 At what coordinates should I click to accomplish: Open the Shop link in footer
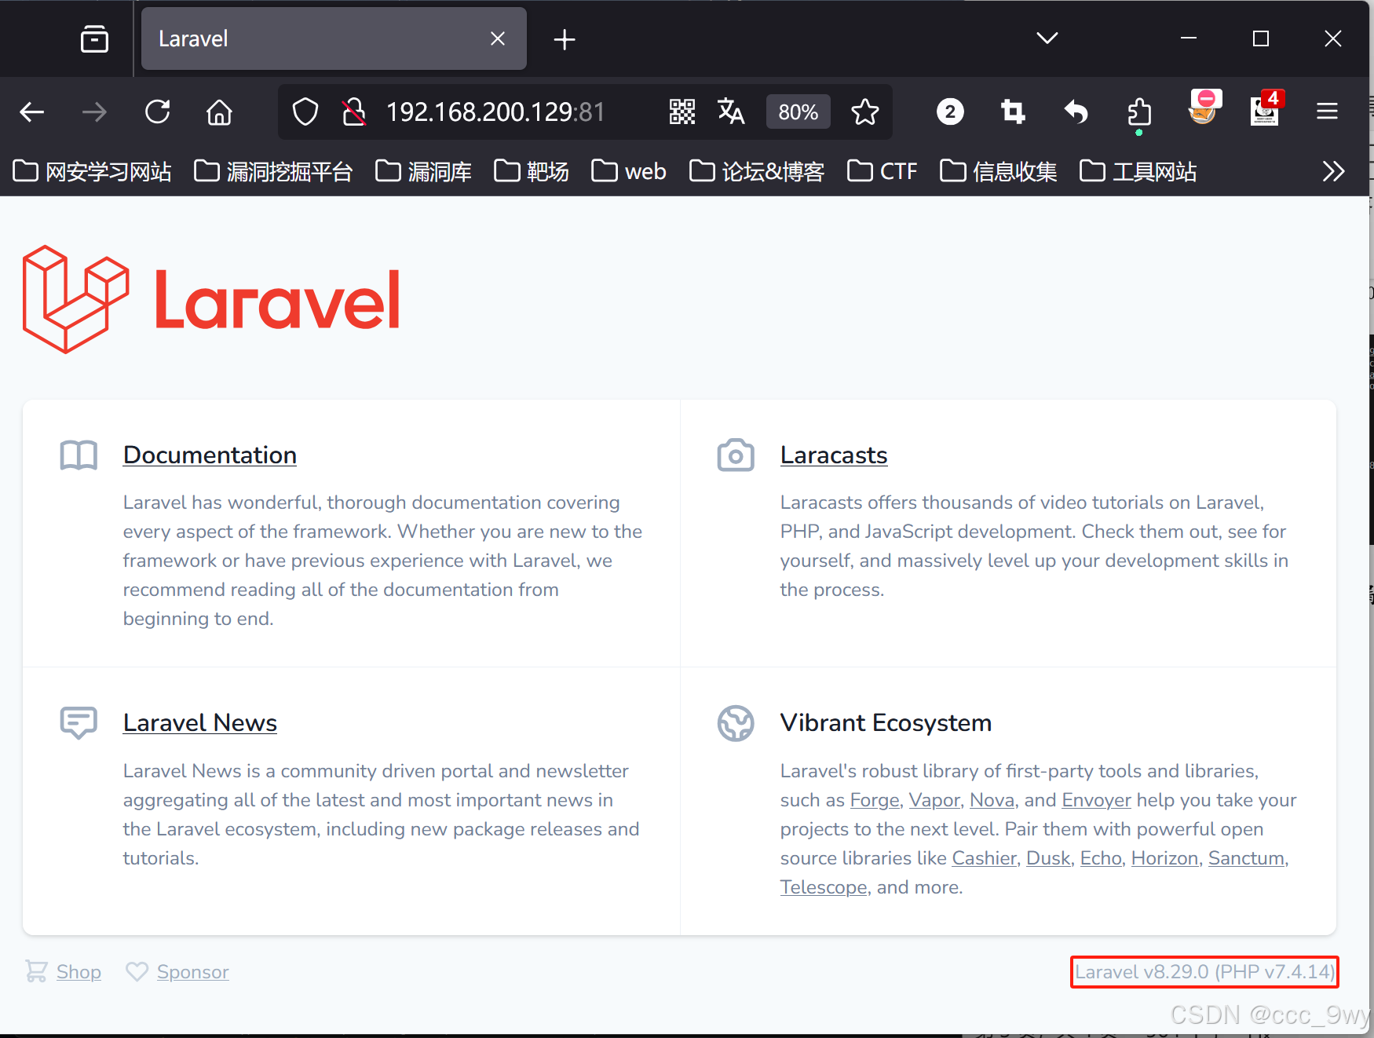(x=79, y=972)
